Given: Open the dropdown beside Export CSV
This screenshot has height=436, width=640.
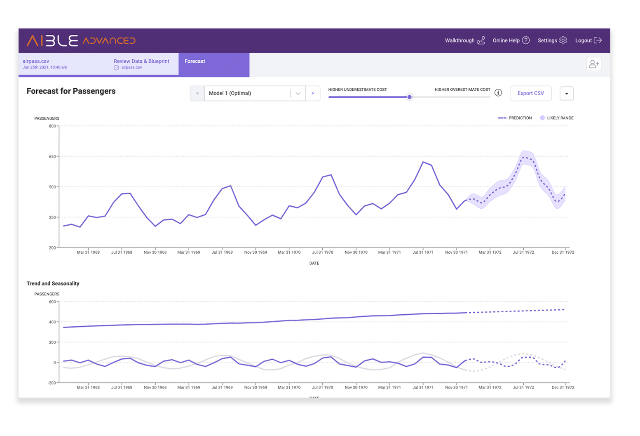Looking at the screenshot, I should pos(567,93).
